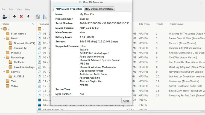Screen dimensions: 205x115
Task: Select the Saved Recordings folder icon
Action: pyautogui.click(x=10, y=67)
